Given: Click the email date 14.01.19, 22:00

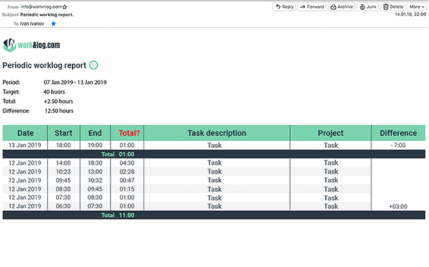Looking at the screenshot, I should (410, 14).
